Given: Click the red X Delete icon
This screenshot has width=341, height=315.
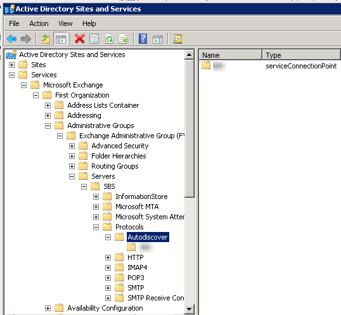Looking at the screenshot, I should [x=80, y=39].
